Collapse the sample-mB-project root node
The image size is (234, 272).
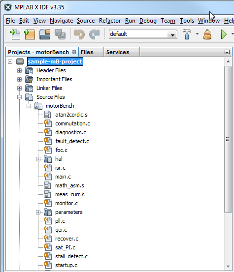[10, 61]
